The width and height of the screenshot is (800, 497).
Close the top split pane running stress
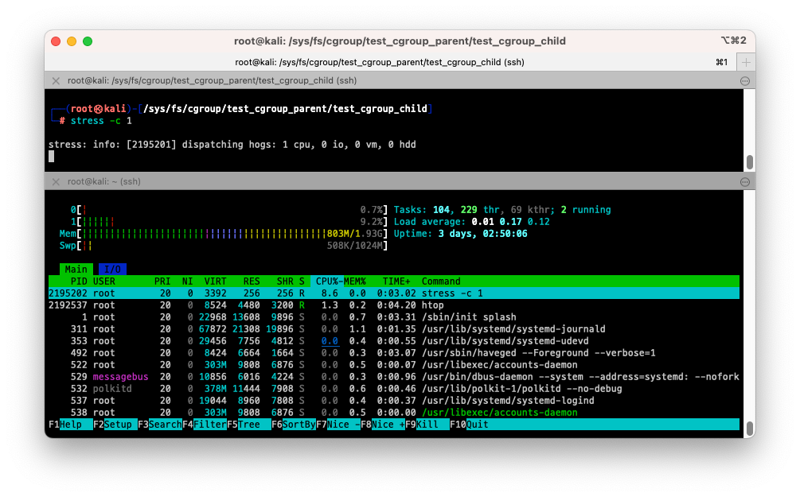tap(56, 81)
